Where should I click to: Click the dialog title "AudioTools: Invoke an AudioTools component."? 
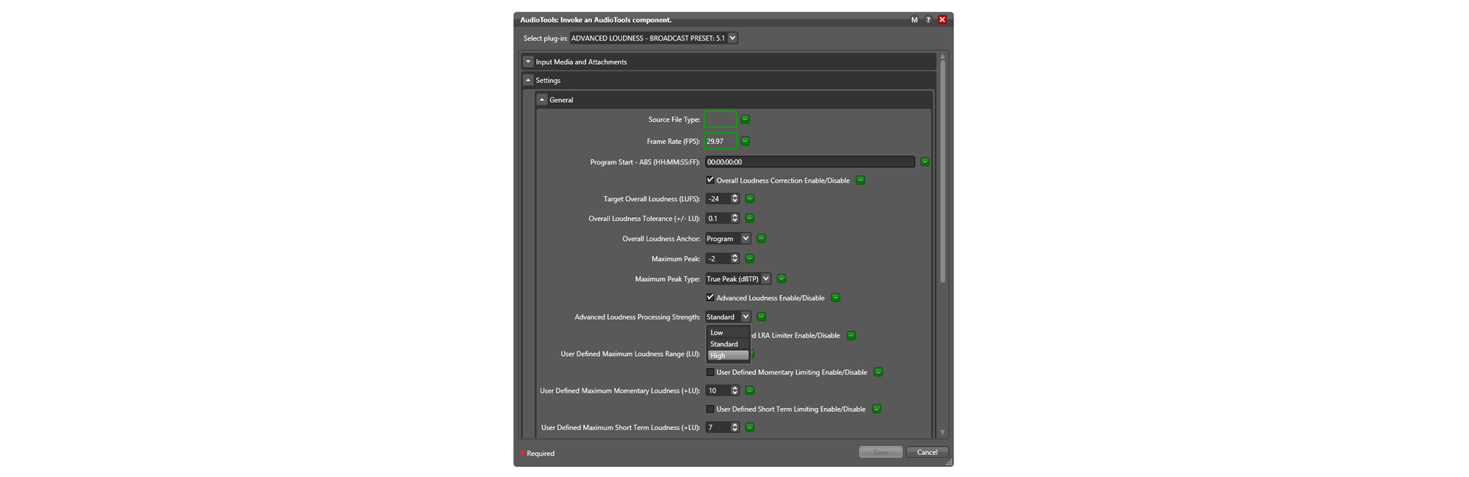596,20
